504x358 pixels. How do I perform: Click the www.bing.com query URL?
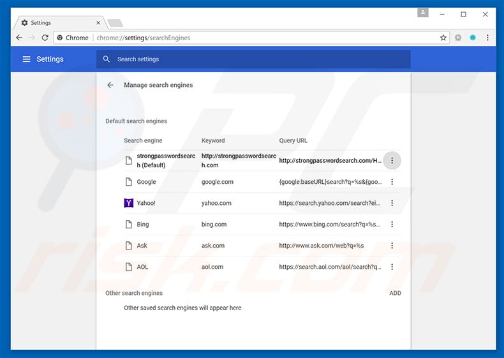click(x=329, y=224)
